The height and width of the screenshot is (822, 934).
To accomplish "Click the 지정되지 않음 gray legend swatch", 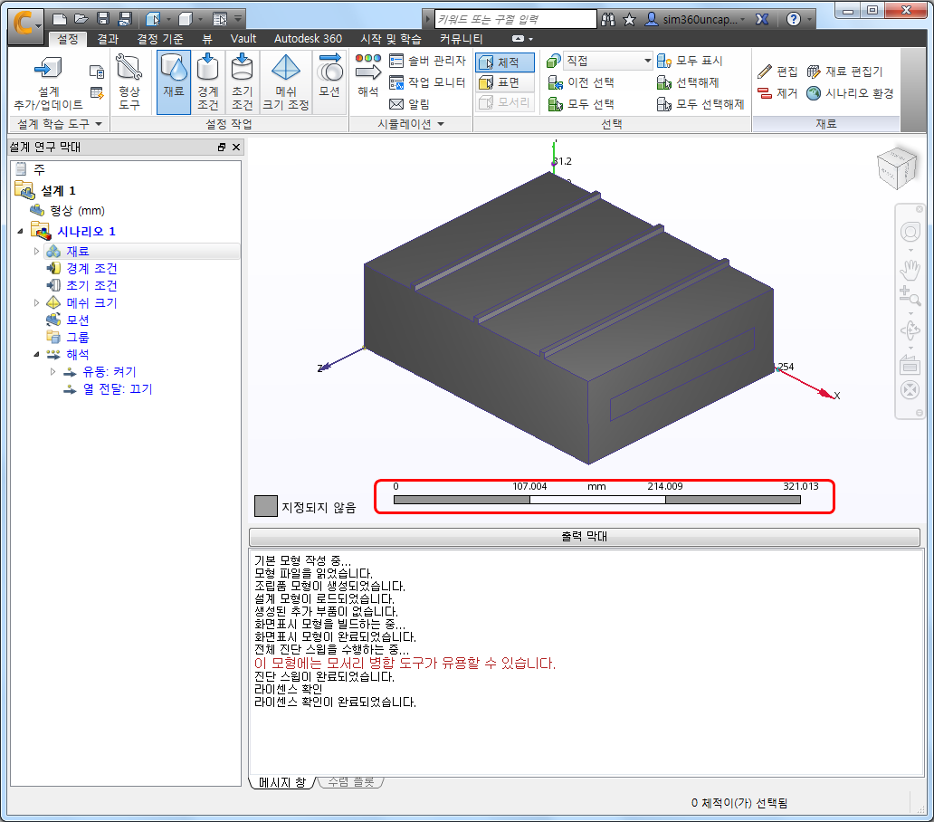I will pyautogui.click(x=266, y=506).
